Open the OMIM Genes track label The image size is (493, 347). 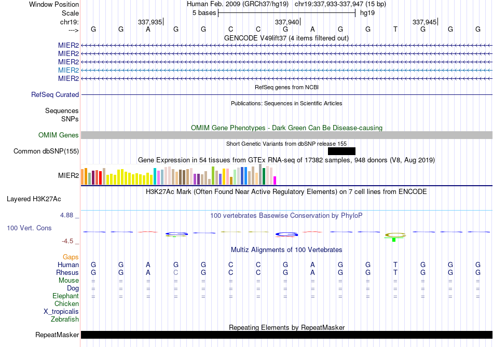pyautogui.click(x=59, y=135)
